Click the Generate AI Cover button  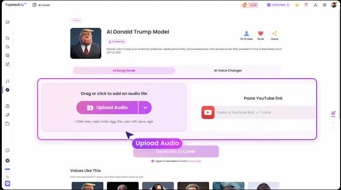coord(176,152)
